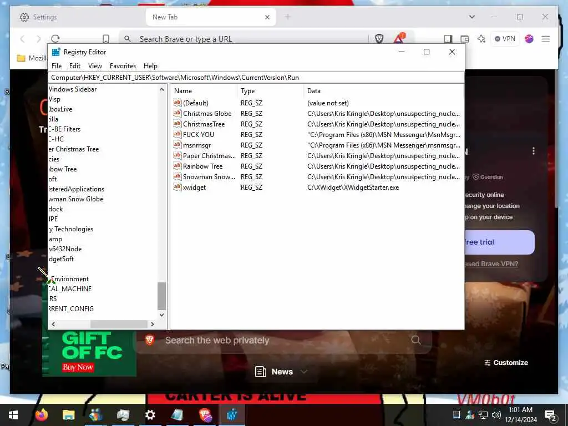Click the Customize button on new tab

[506, 363]
